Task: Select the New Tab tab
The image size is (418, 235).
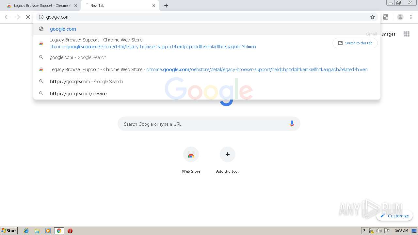Action: [x=120, y=6]
